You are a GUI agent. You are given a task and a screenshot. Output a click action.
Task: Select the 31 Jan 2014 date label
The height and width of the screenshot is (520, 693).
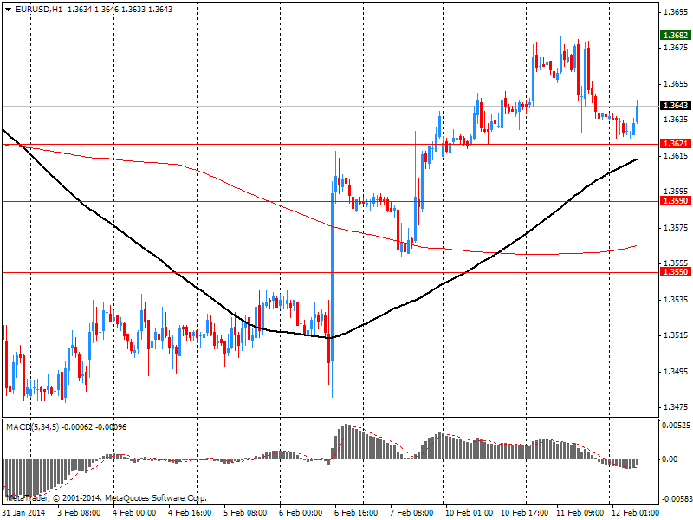click(24, 513)
